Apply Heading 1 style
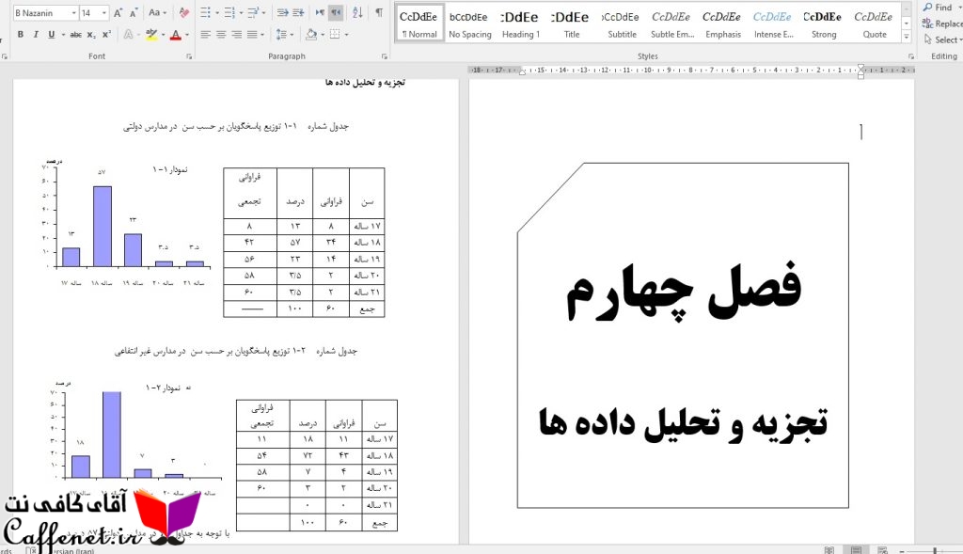This screenshot has height=554, width=963. pos(520,24)
